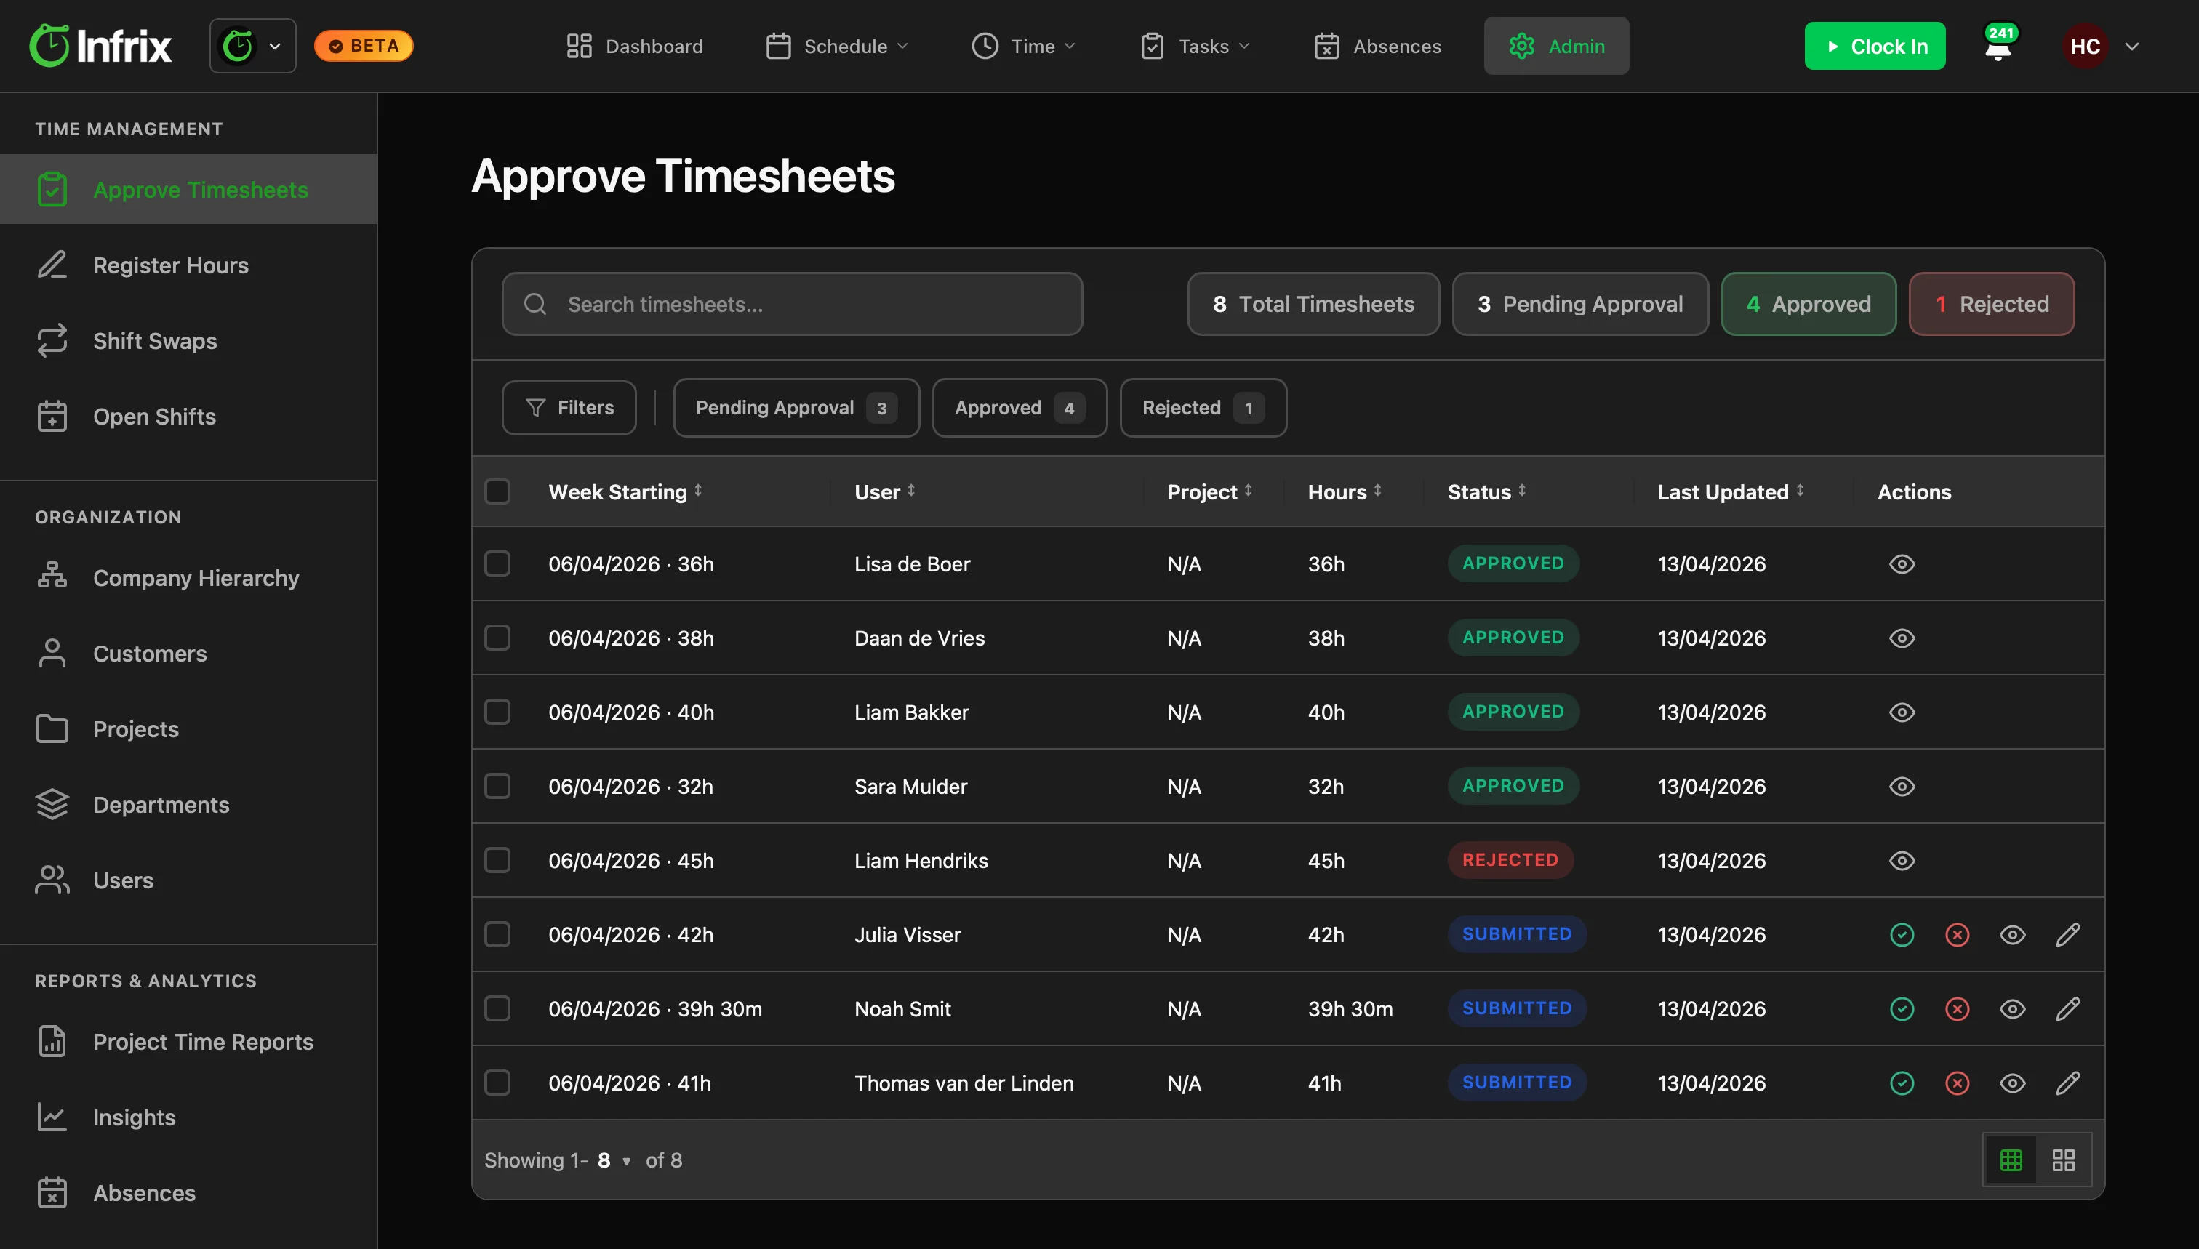The width and height of the screenshot is (2199, 1249).
Task: Approve Noah Smit's submitted timesheet with the checkmark
Action: click(1902, 1009)
